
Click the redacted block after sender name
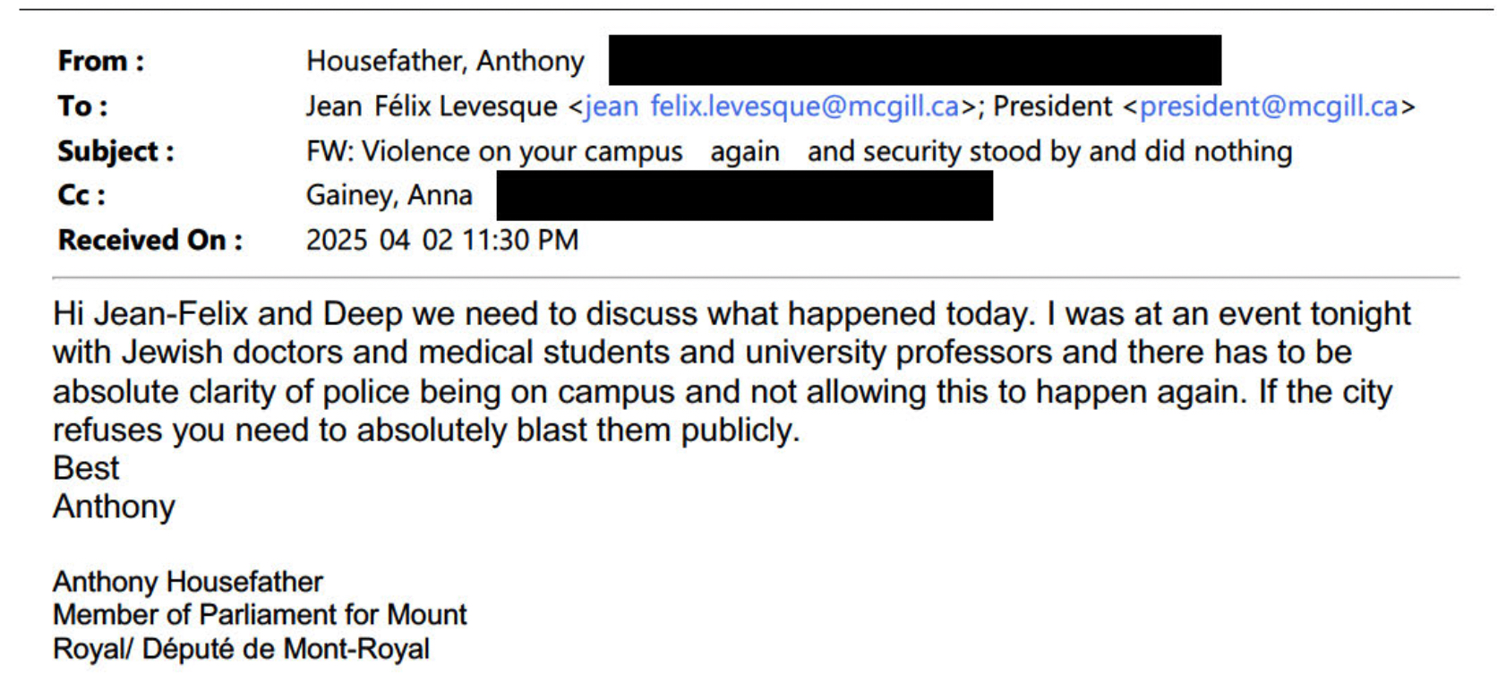pyautogui.click(x=914, y=60)
